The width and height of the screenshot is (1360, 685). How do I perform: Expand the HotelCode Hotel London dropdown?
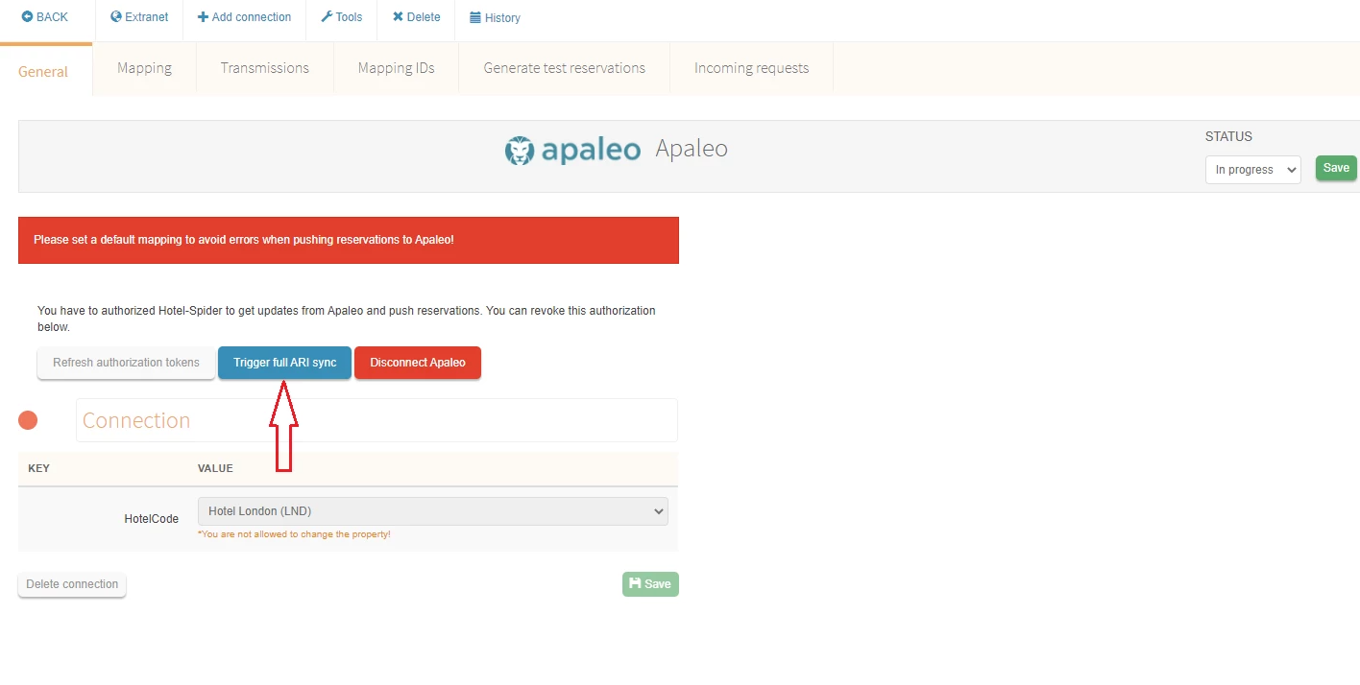pos(432,511)
